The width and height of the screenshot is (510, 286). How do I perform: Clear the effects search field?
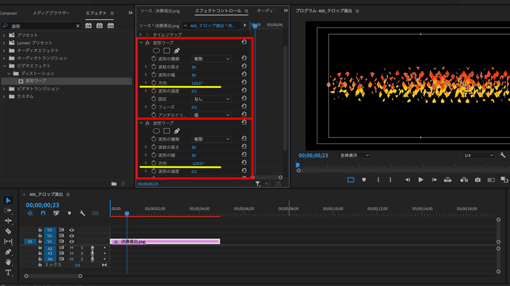(77, 26)
